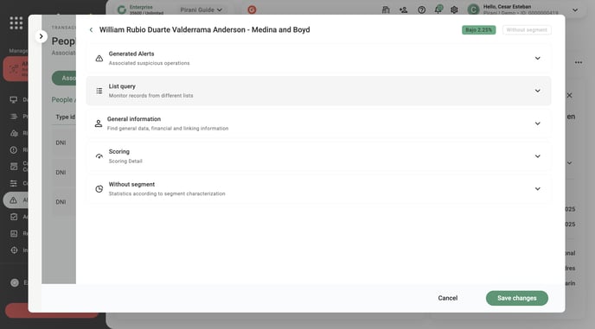Viewport: 595px width, 329px height.
Task: Open the Pirani Guide dropdown
Action: [x=202, y=9]
